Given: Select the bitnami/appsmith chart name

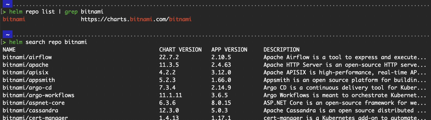Looking at the screenshot, I should pos(29,80).
